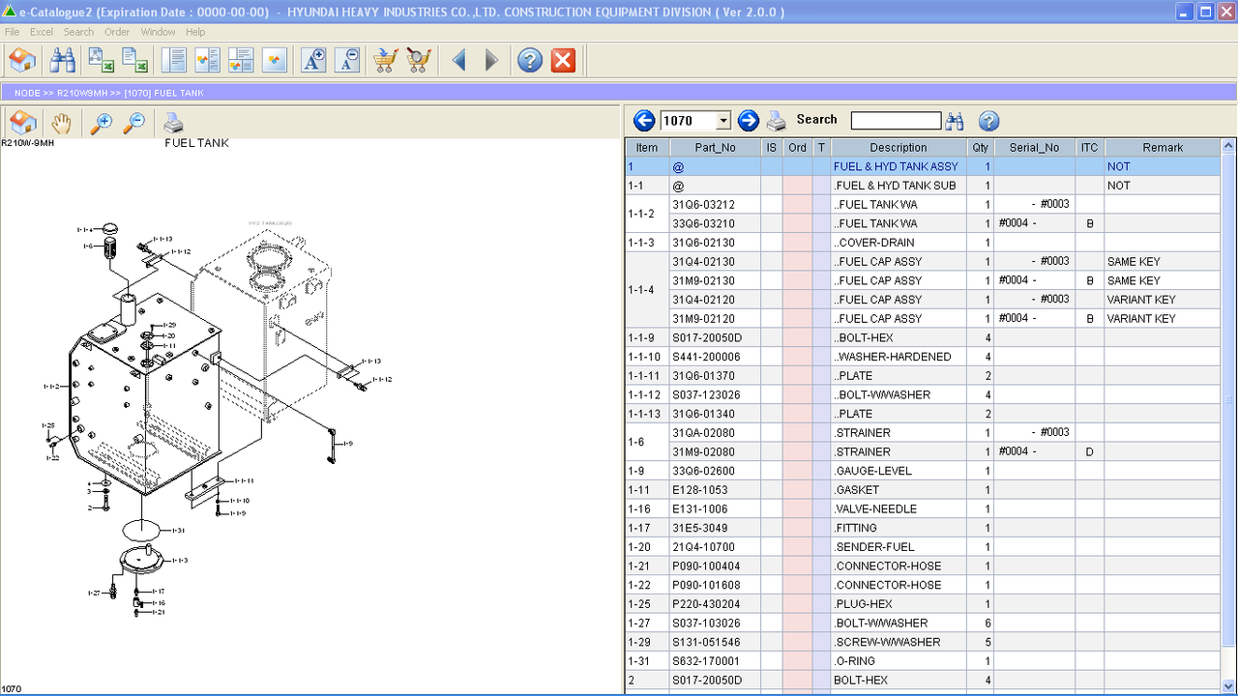The width and height of the screenshot is (1238, 696).
Task: Increase font size with the A plus icon
Action: click(313, 61)
